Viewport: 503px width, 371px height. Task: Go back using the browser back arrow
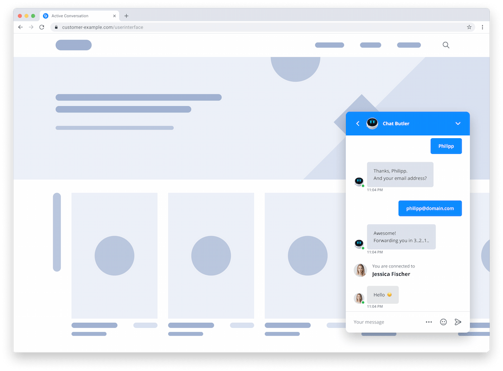20,26
